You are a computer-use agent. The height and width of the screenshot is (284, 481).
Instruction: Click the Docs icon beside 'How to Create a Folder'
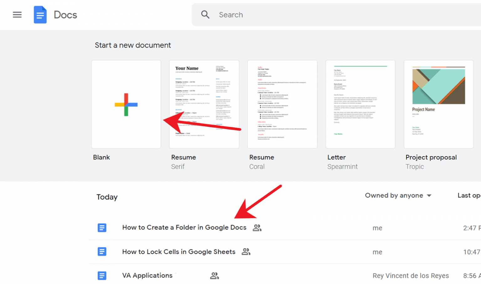pyautogui.click(x=102, y=228)
